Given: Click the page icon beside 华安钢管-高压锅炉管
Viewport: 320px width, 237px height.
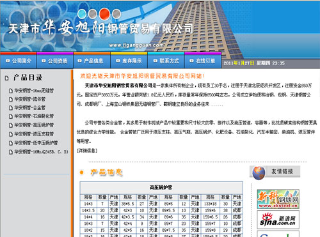Looking at the screenshot, I should pyautogui.click(x=11, y=125).
